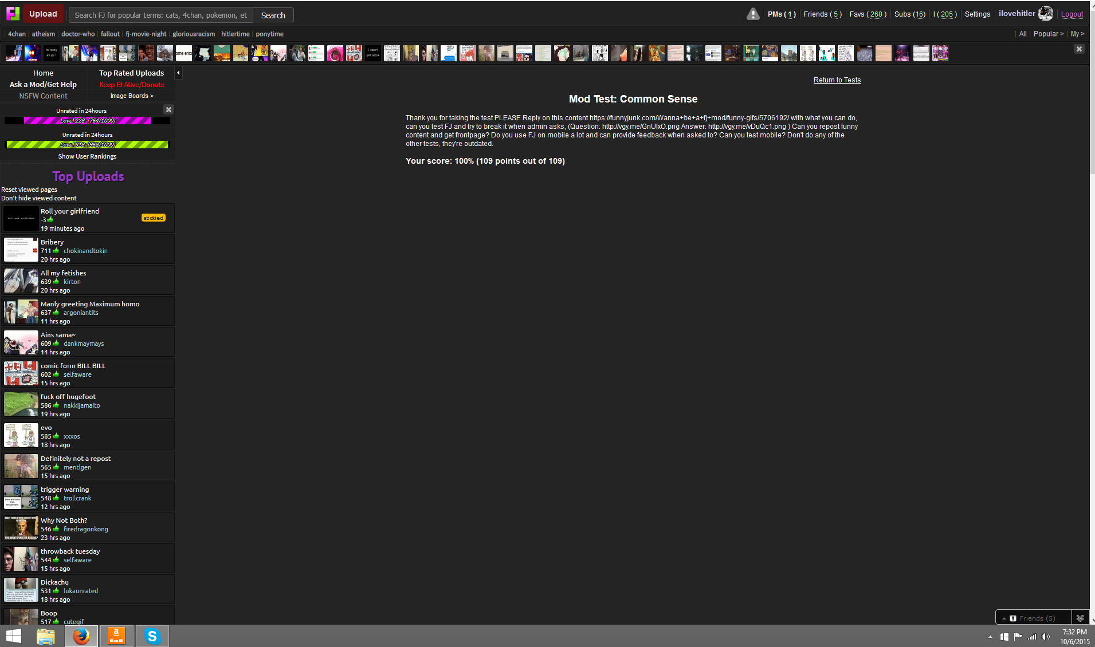
Task: Open Skype from the taskbar
Action: (x=152, y=636)
